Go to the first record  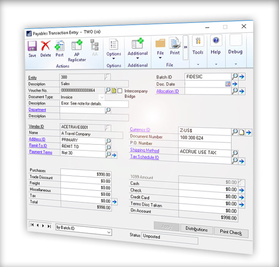pos(32,225)
